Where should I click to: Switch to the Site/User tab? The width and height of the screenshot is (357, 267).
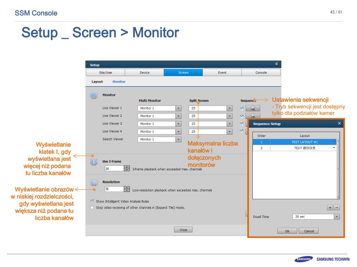[x=105, y=72]
